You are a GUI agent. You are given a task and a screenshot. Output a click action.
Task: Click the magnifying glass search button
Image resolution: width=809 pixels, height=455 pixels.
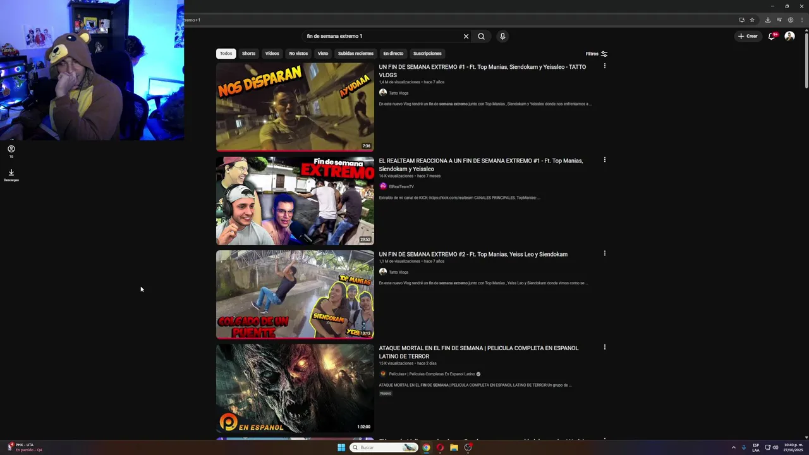[x=481, y=36]
